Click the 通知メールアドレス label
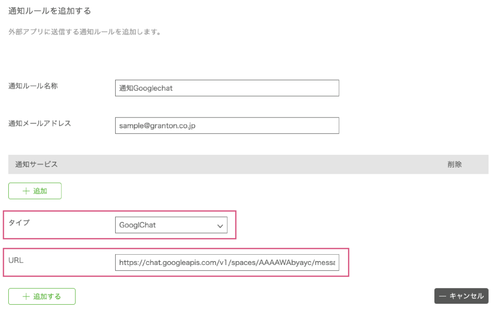This screenshot has height=313, width=502. 40,123
